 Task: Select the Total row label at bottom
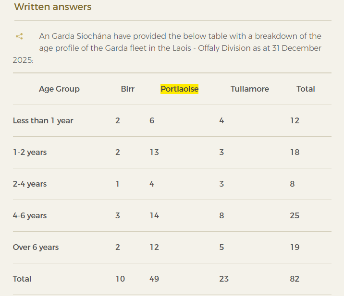[22, 279]
